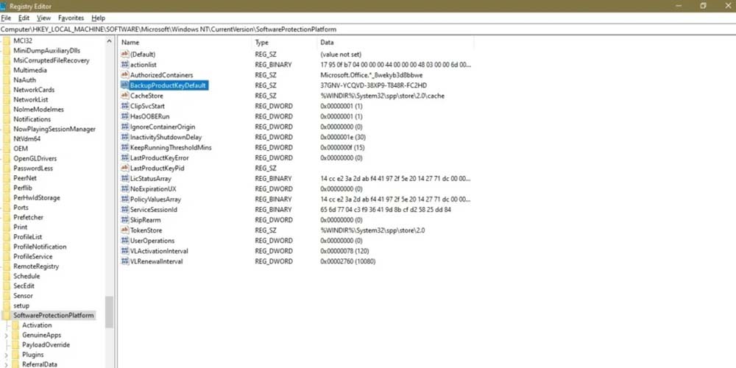Expand the ReferralData subkey
Screen dimensions: 736x368
pos(7,364)
